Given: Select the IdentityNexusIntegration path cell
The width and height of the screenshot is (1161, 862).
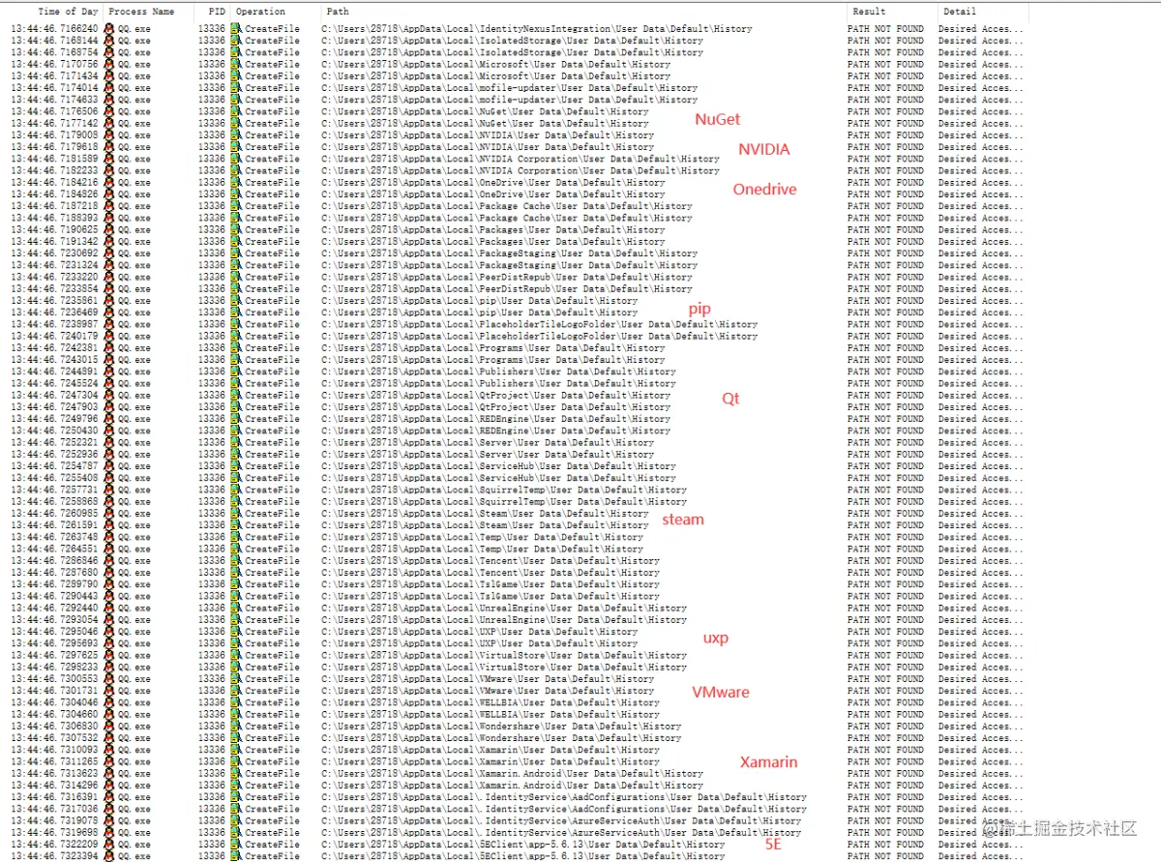Looking at the screenshot, I should tap(537, 29).
